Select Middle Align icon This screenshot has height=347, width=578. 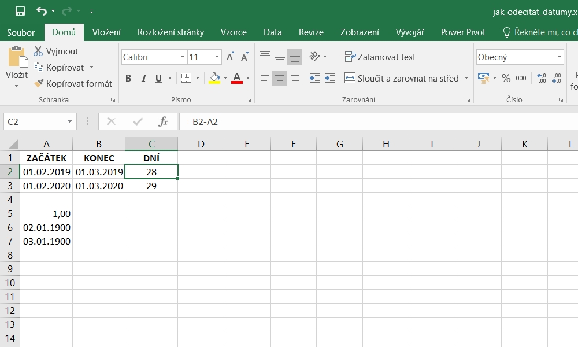click(x=280, y=57)
